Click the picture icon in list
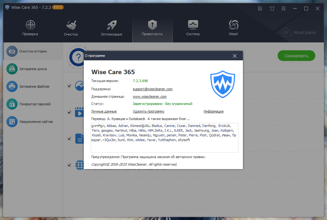327x220 pixels. click(x=79, y=86)
